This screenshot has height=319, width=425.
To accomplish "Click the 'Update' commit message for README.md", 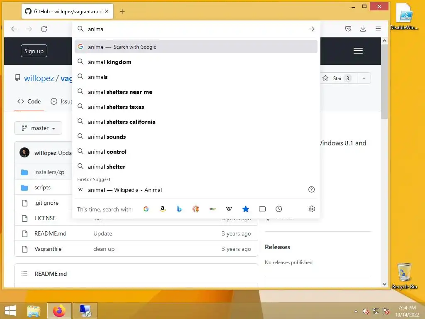I will tap(103, 233).
